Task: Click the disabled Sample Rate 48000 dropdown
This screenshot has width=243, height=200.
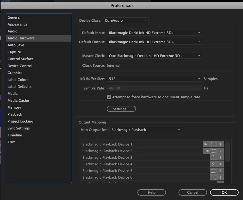Action: [154, 88]
